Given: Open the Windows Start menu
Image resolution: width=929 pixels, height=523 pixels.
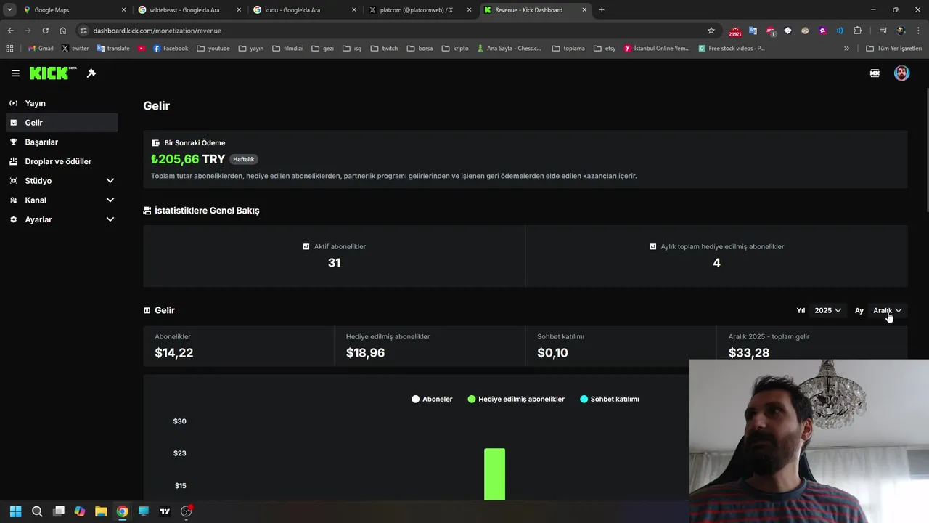Looking at the screenshot, I should point(16,511).
